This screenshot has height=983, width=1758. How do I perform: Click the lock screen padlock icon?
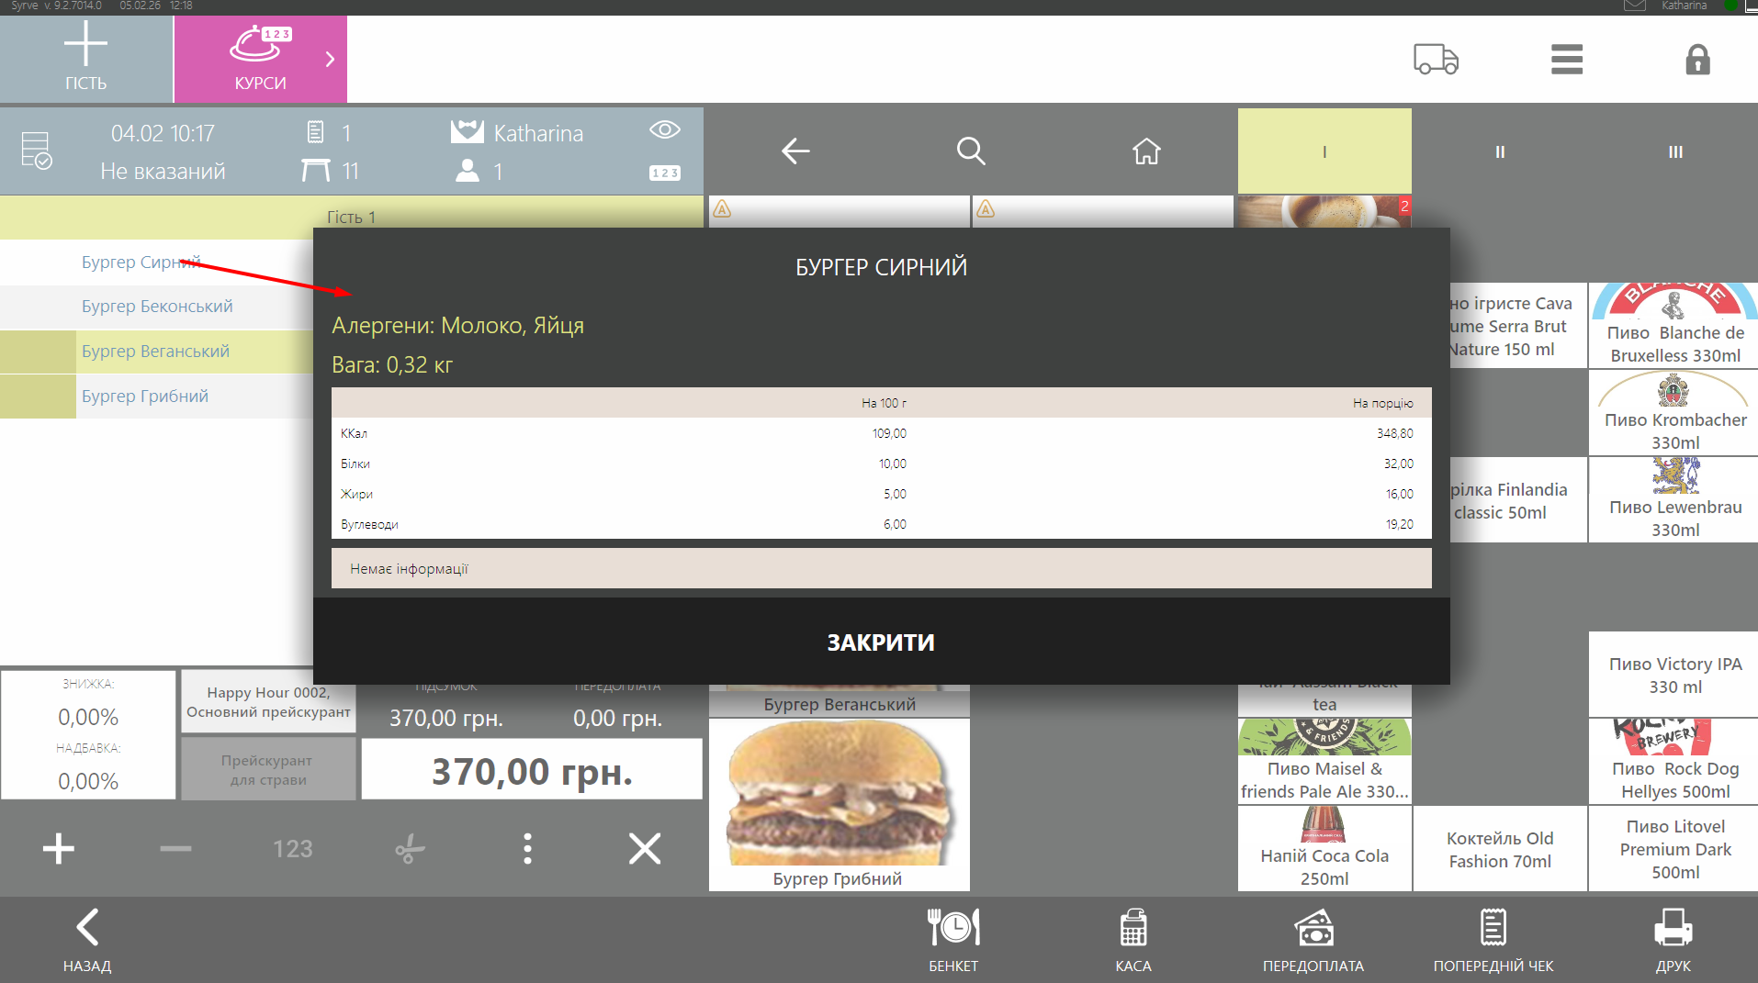[x=1696, y=60]
